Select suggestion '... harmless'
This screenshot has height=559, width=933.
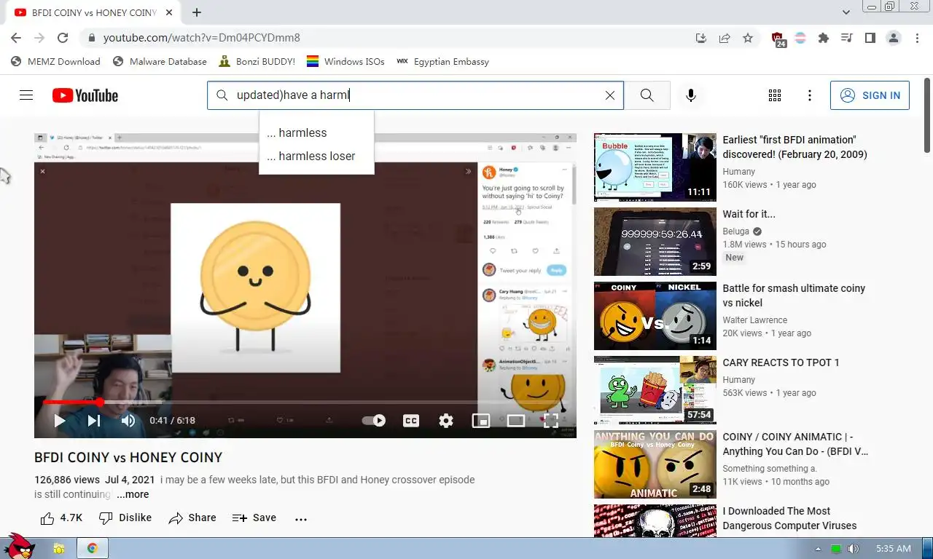click(x=316, y=132)
